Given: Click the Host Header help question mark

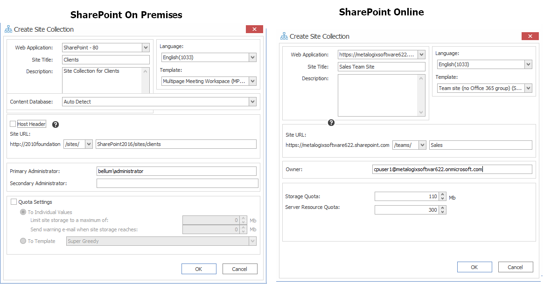Looking at the screenshot, I should [x=55, y=125].
